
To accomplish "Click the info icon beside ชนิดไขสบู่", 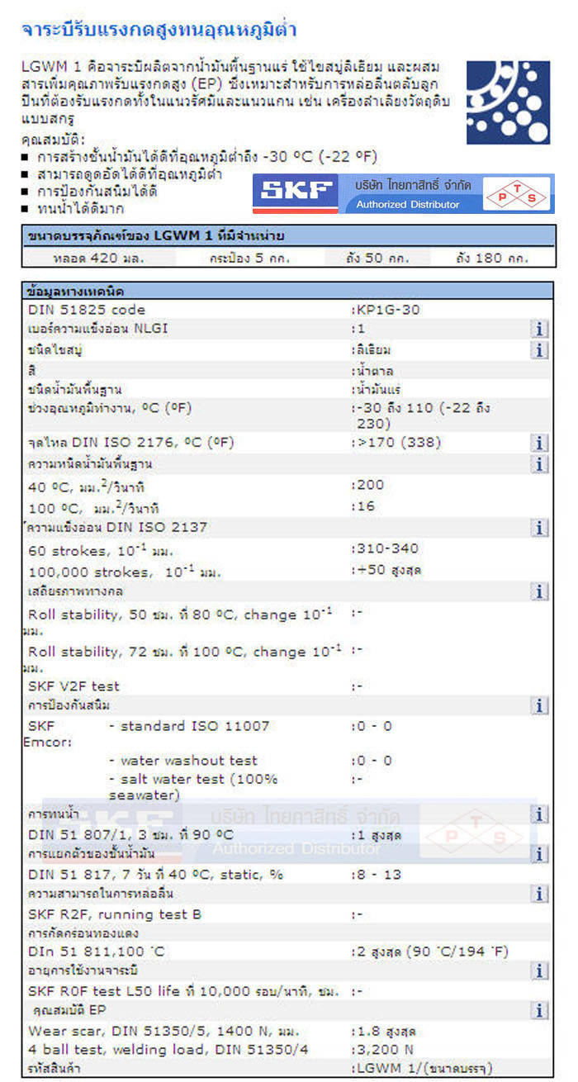I will coord(539,349).
